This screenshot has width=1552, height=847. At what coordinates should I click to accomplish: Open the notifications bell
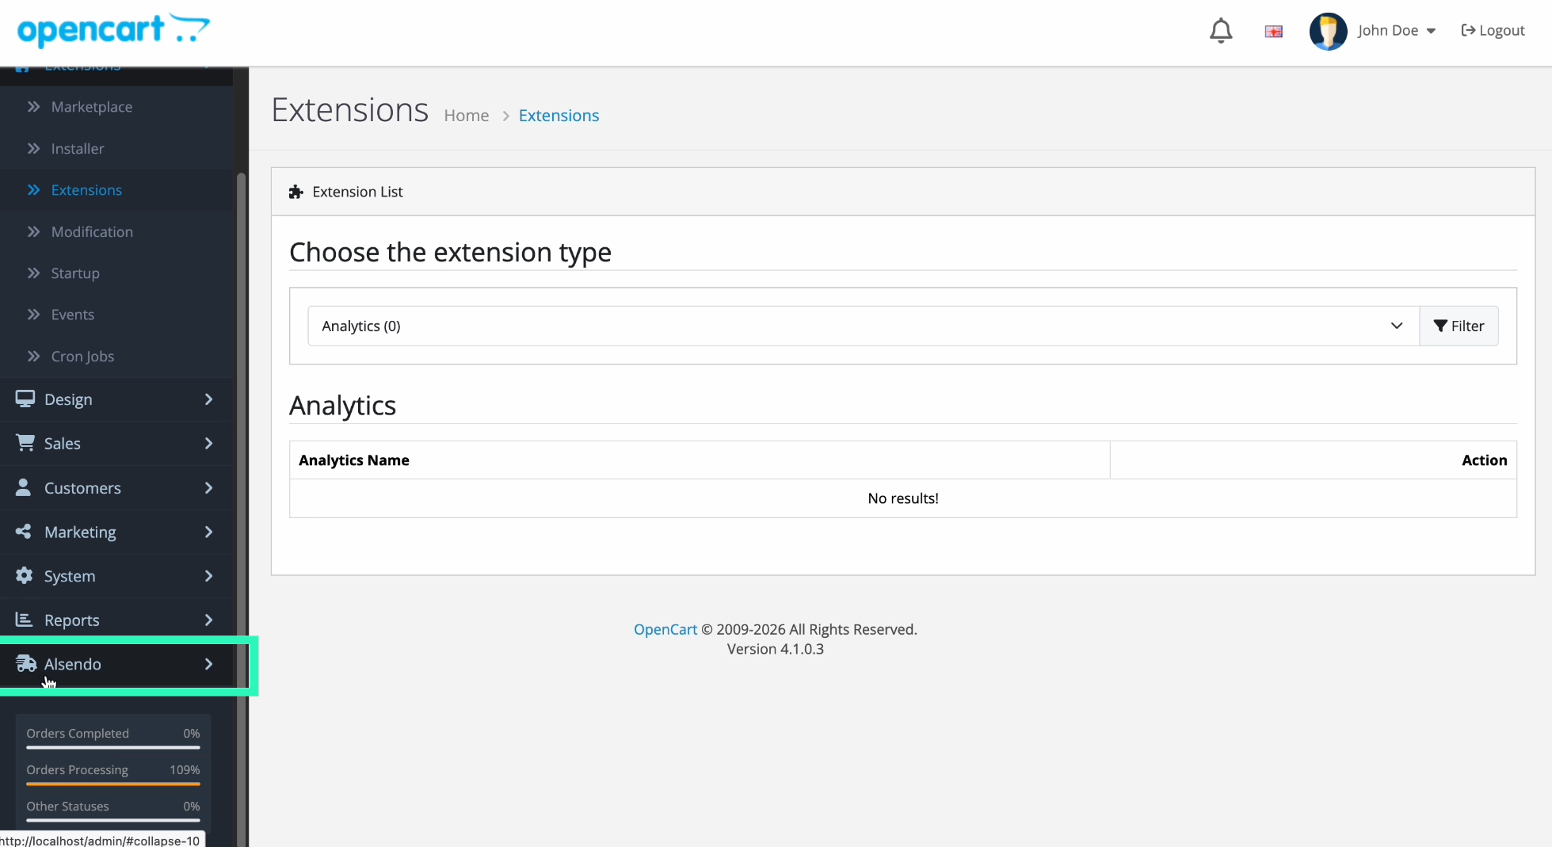coord(1221,31)
